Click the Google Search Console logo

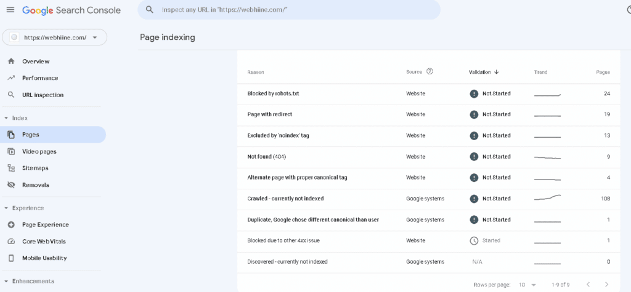point(71,10)
